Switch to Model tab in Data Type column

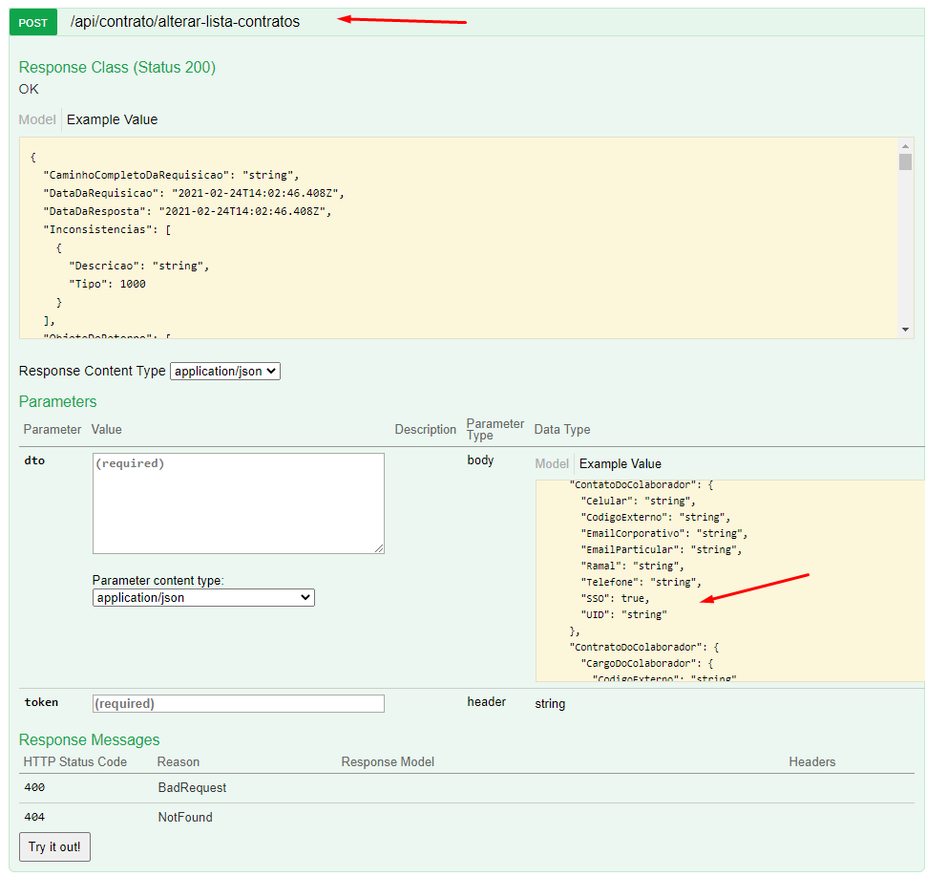[552, 463]
